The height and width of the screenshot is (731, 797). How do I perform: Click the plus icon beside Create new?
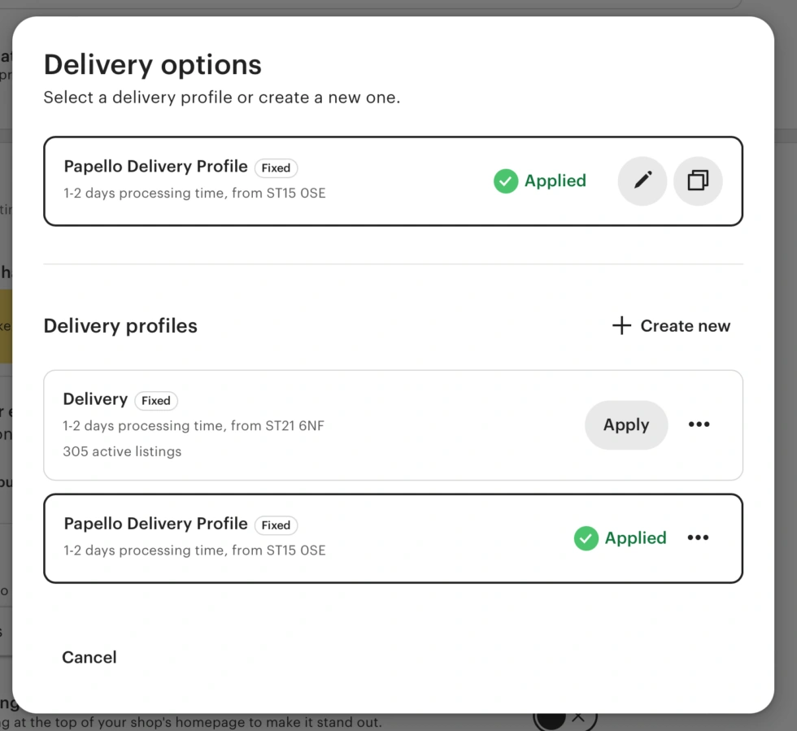click(x=621, y=326)
